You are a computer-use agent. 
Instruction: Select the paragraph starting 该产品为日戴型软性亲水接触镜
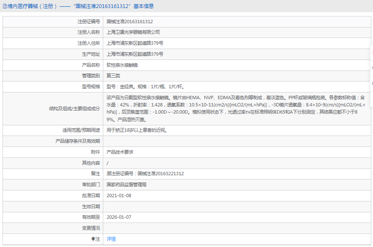click(x=236, y=109)
